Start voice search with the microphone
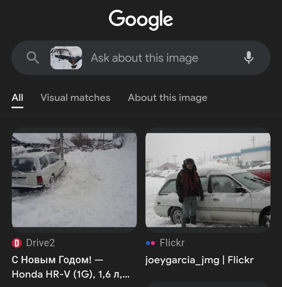The image size is (282, 287). click(249, 58)
